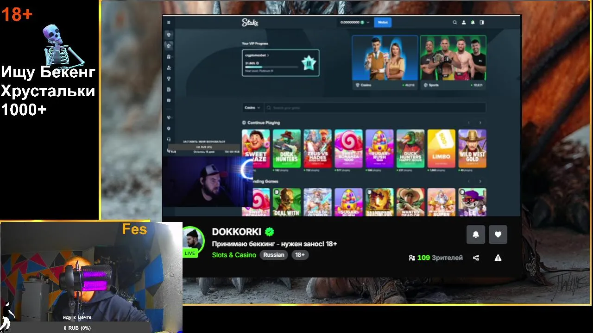This screenshot has height=333, width=593.
Task: Launch Sugar Rush 1000 in Continue Playing
Action: pyautogui.click(x=379, y=148)
